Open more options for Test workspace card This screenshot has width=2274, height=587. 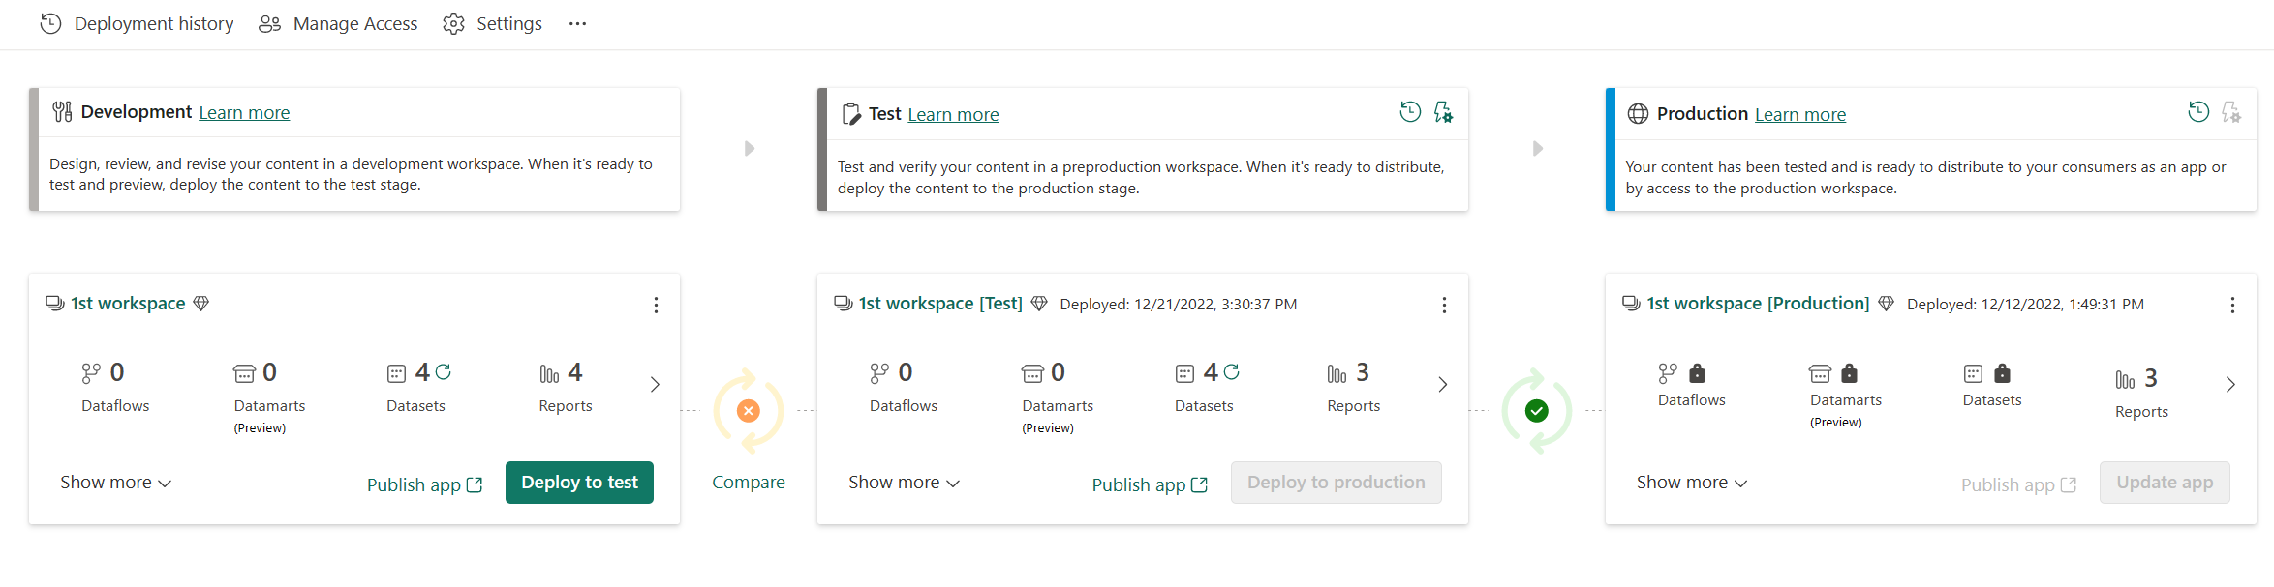[x=1444, y=306]
